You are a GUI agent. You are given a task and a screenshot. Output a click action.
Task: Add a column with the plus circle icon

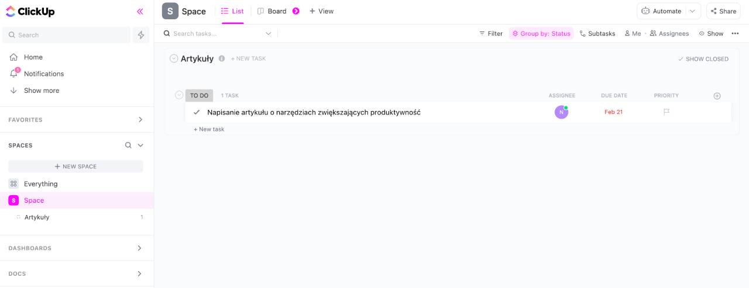coord(717,96)
